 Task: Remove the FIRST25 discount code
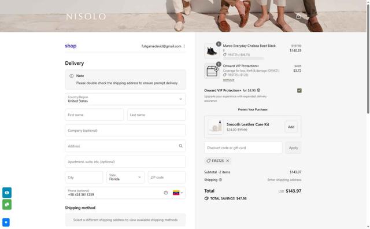click(227, 161)
